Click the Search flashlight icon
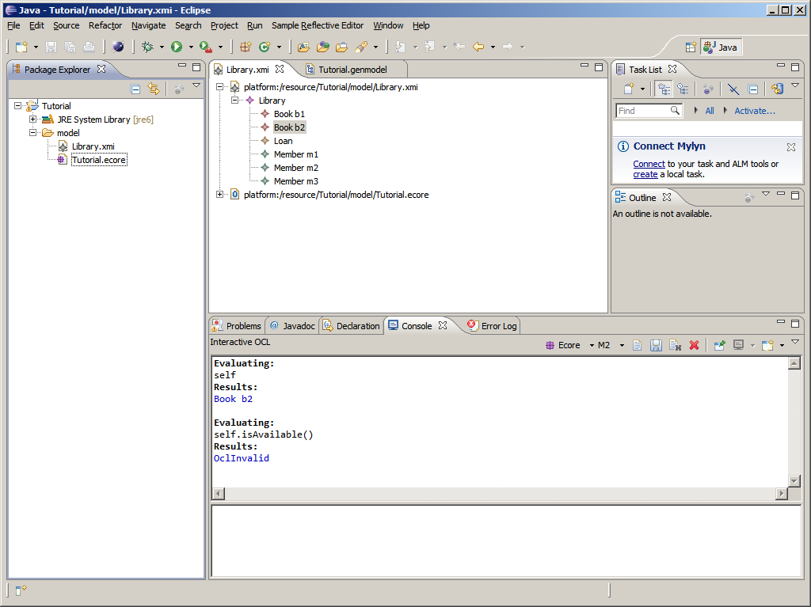Screen dimensions: 811x607 361,47
